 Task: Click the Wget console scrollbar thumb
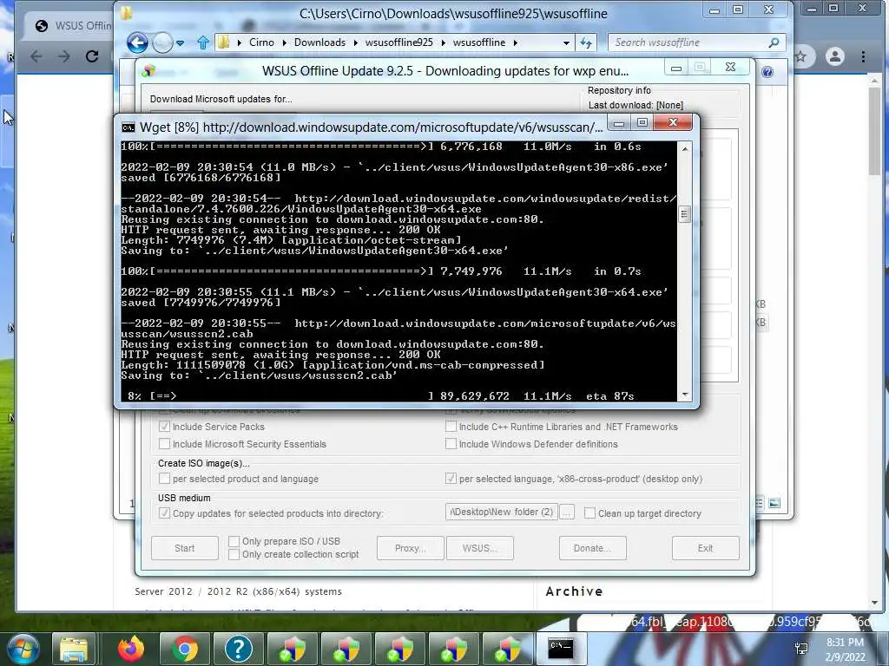[685, 214]
